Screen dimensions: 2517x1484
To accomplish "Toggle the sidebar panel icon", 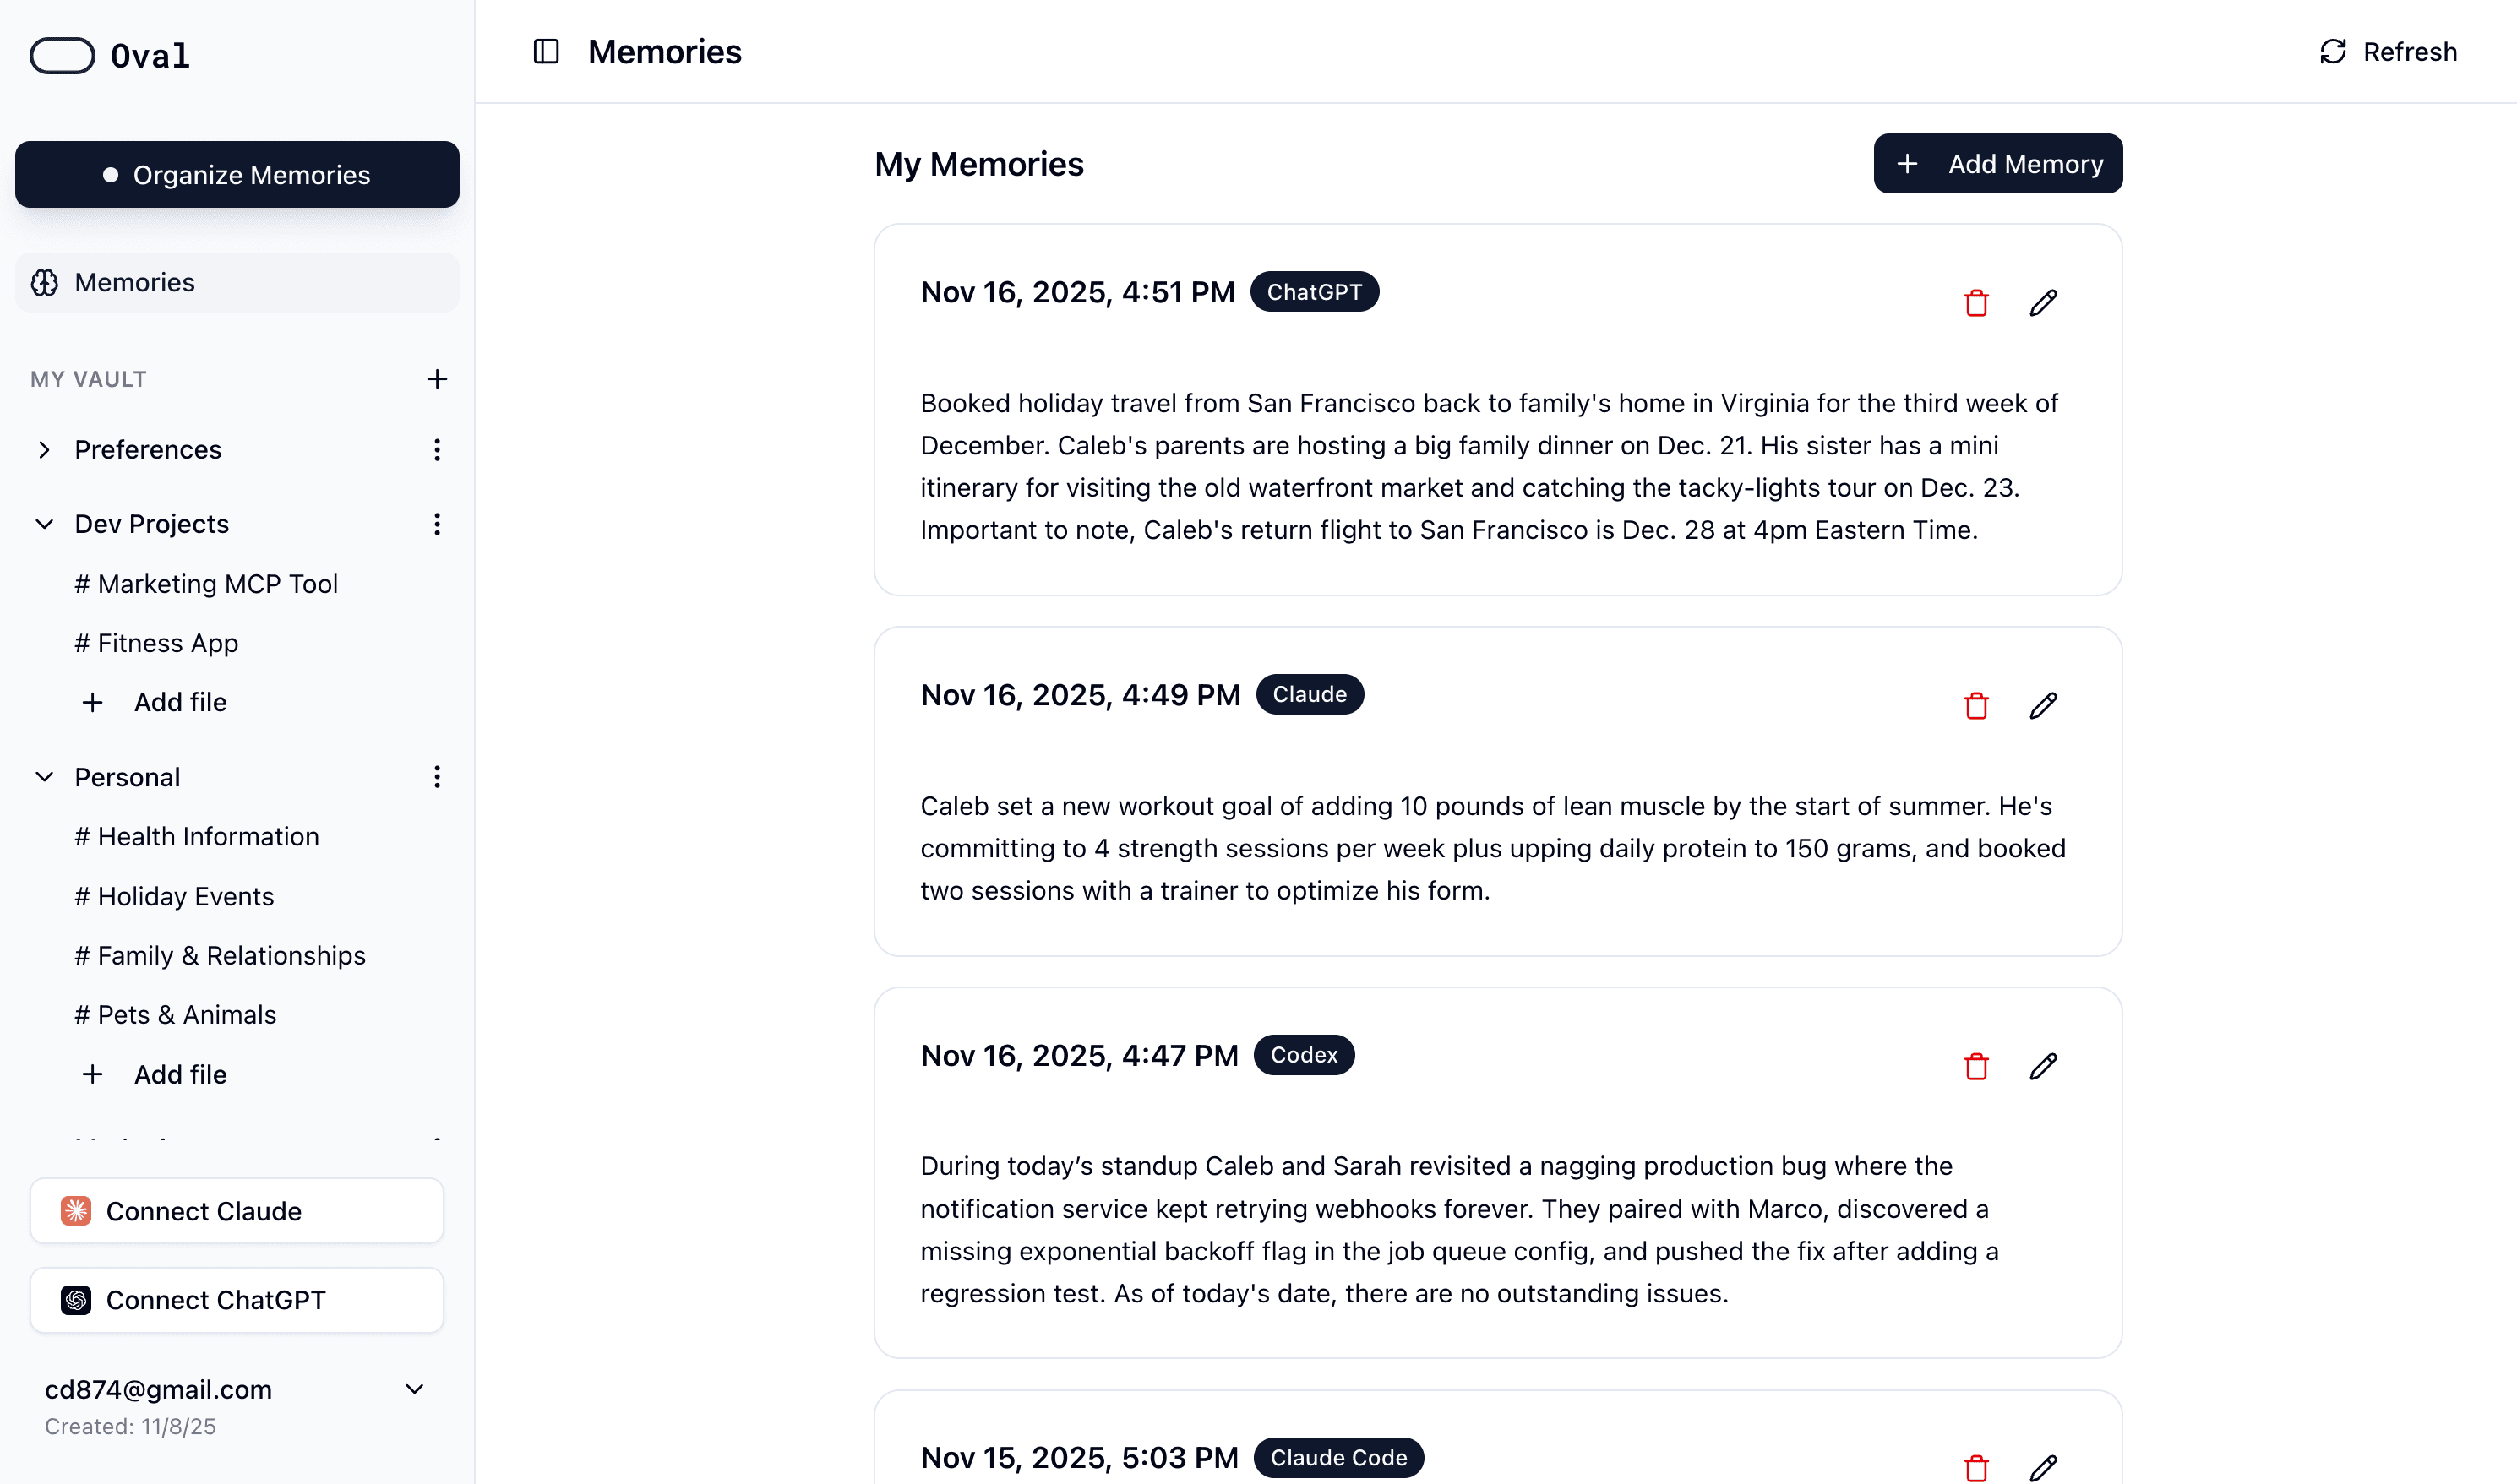I will point(546,51).
